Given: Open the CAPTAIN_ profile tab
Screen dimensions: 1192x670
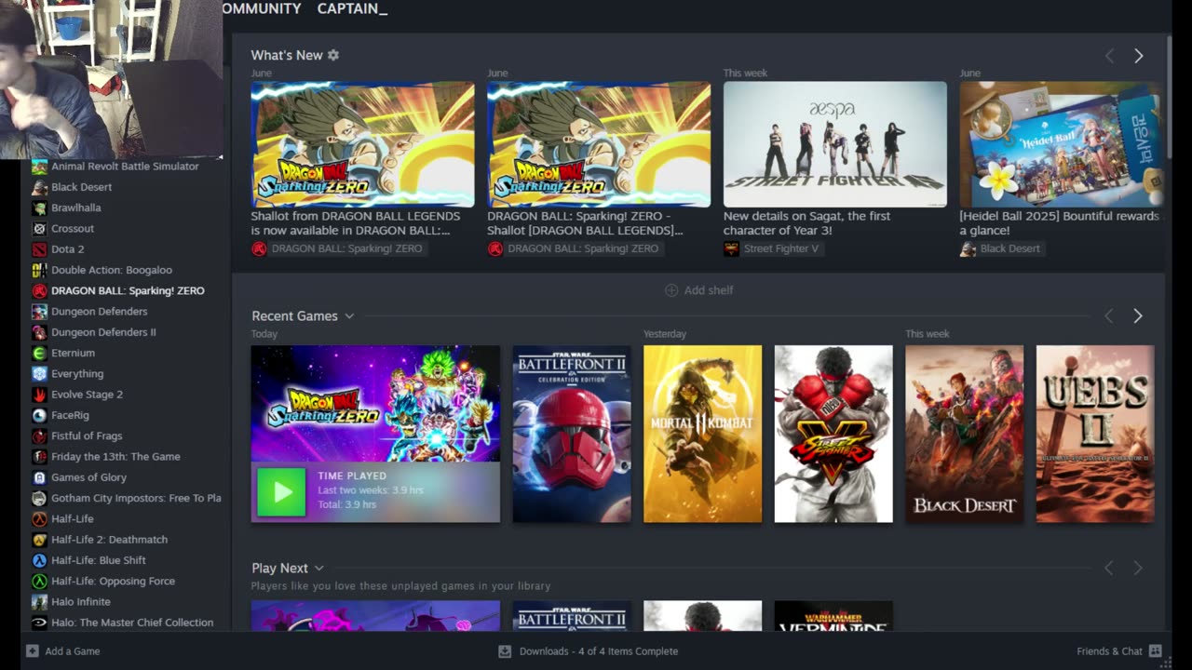Looking at the screenshot, I should (352, 8).
